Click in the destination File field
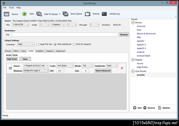This screenshot has height=126, width=179. [x=65, y=35]
